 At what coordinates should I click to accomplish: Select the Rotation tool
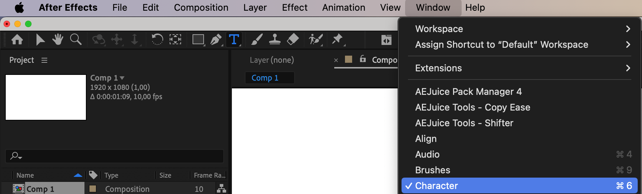[x=157, y=39]
